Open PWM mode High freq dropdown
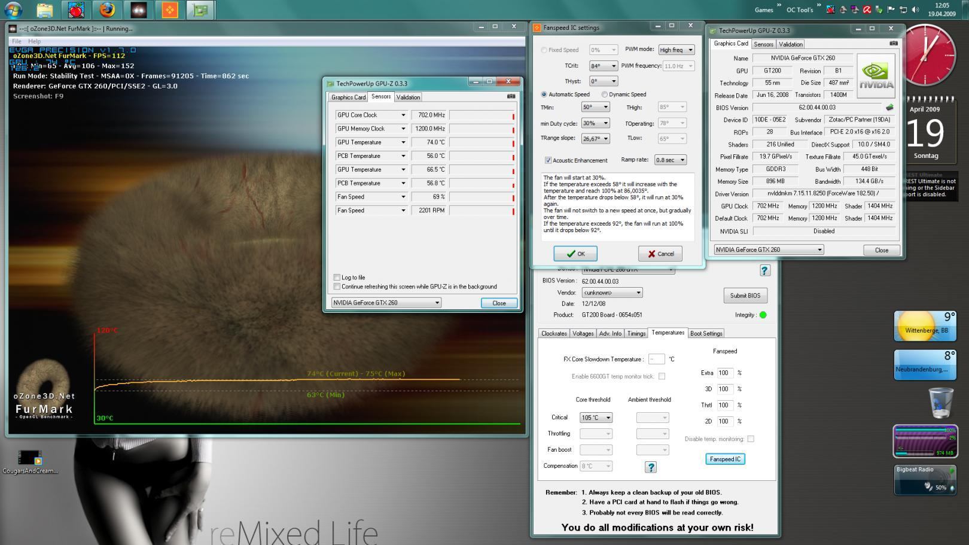The height and width of the screenshot is (545, 969). (x=677, y=50)
